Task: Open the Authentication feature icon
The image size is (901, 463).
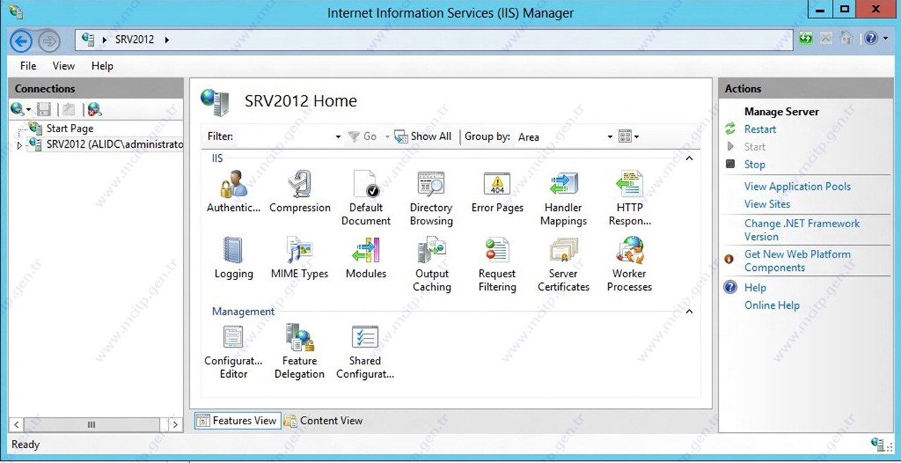Action: pyautogui.click(x=233, y=185)
